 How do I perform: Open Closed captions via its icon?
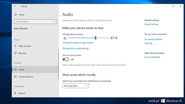15,77
